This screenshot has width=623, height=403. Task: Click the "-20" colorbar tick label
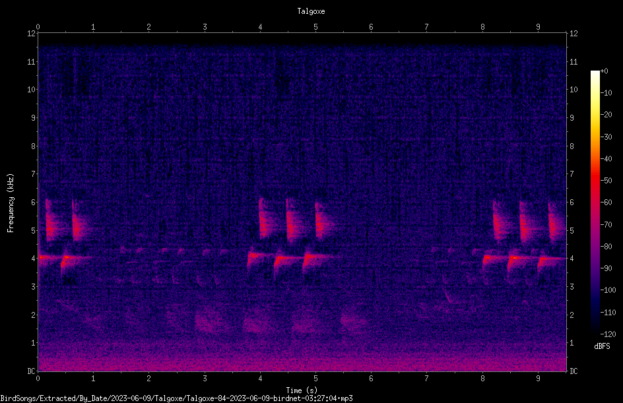(607, 115)
